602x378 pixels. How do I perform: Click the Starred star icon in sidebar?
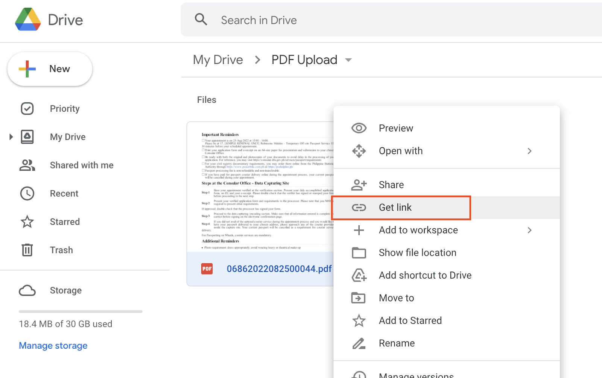coord(27,222)
